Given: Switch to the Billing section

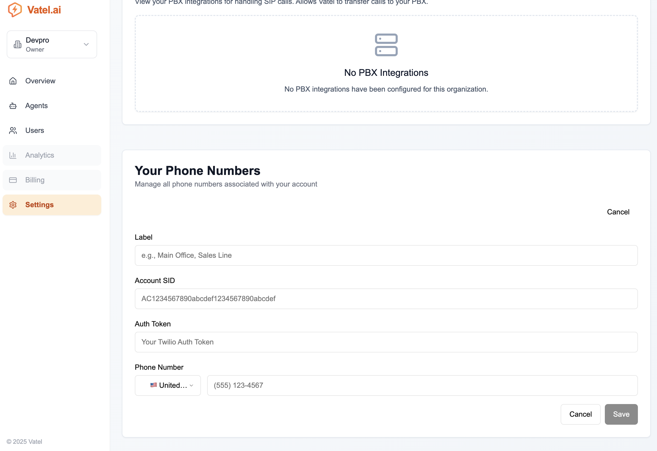Looking at the screenshot, I should 35,180.
